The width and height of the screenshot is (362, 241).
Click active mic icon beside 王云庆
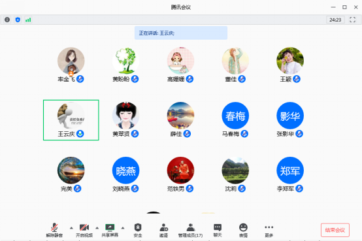pos(80,134)
